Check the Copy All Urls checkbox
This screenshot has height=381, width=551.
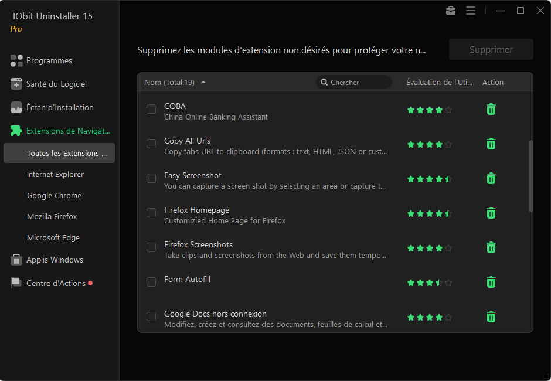point(151,144)
